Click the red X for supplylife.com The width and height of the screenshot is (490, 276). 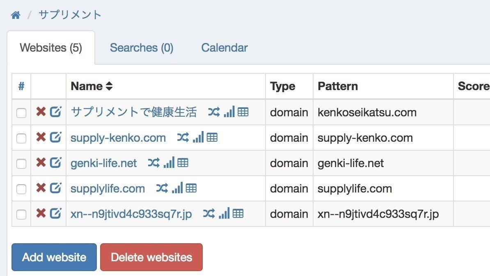[41, 188]
